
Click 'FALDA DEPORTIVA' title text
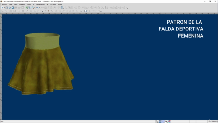[x=181, y=29]
